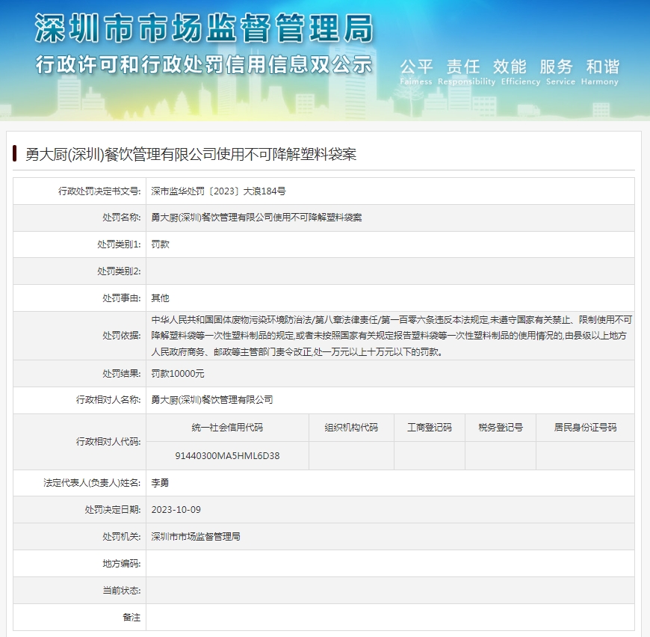Click the 处罚类别2 label
This screenshot has height=637, width=650.
tap(119, 271)
